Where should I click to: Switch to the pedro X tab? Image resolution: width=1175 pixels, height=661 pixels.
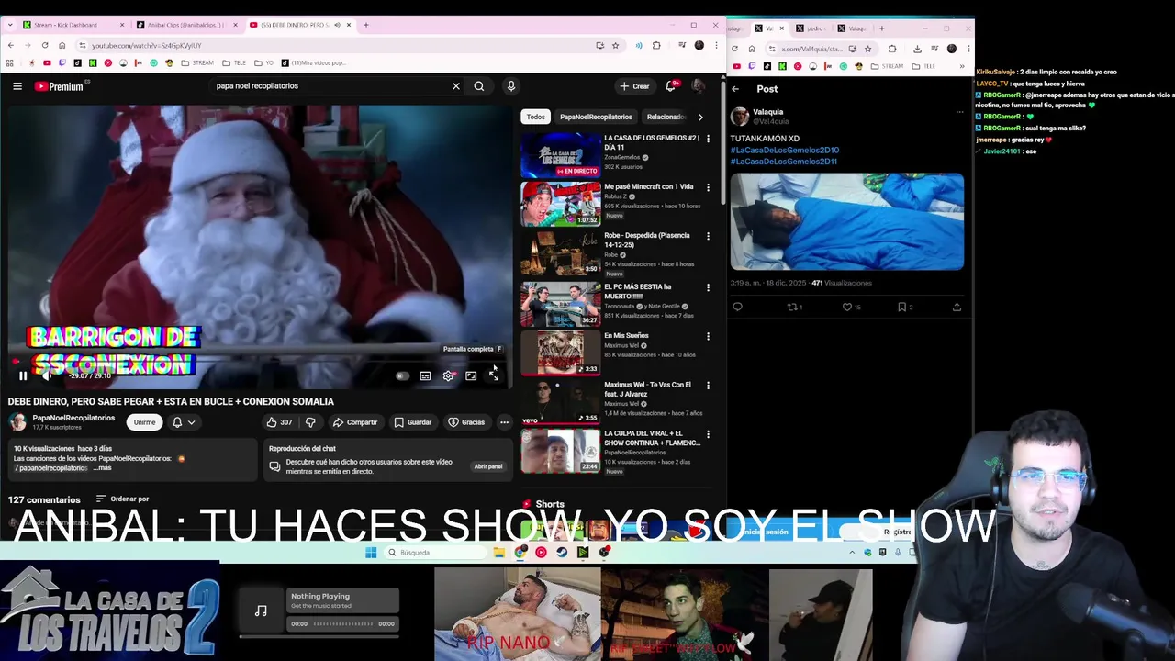coord(811,28)
